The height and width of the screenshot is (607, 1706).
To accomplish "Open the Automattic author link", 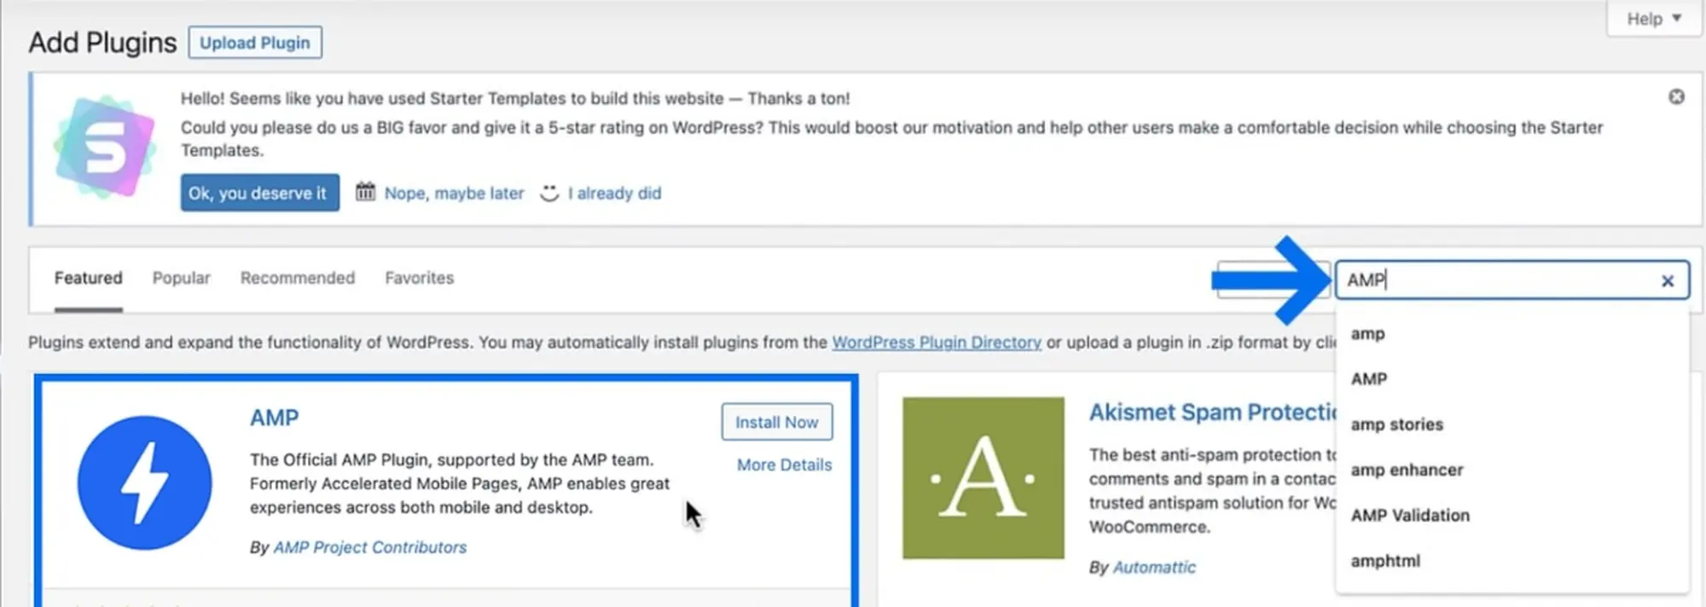I will coord(1154,567).
